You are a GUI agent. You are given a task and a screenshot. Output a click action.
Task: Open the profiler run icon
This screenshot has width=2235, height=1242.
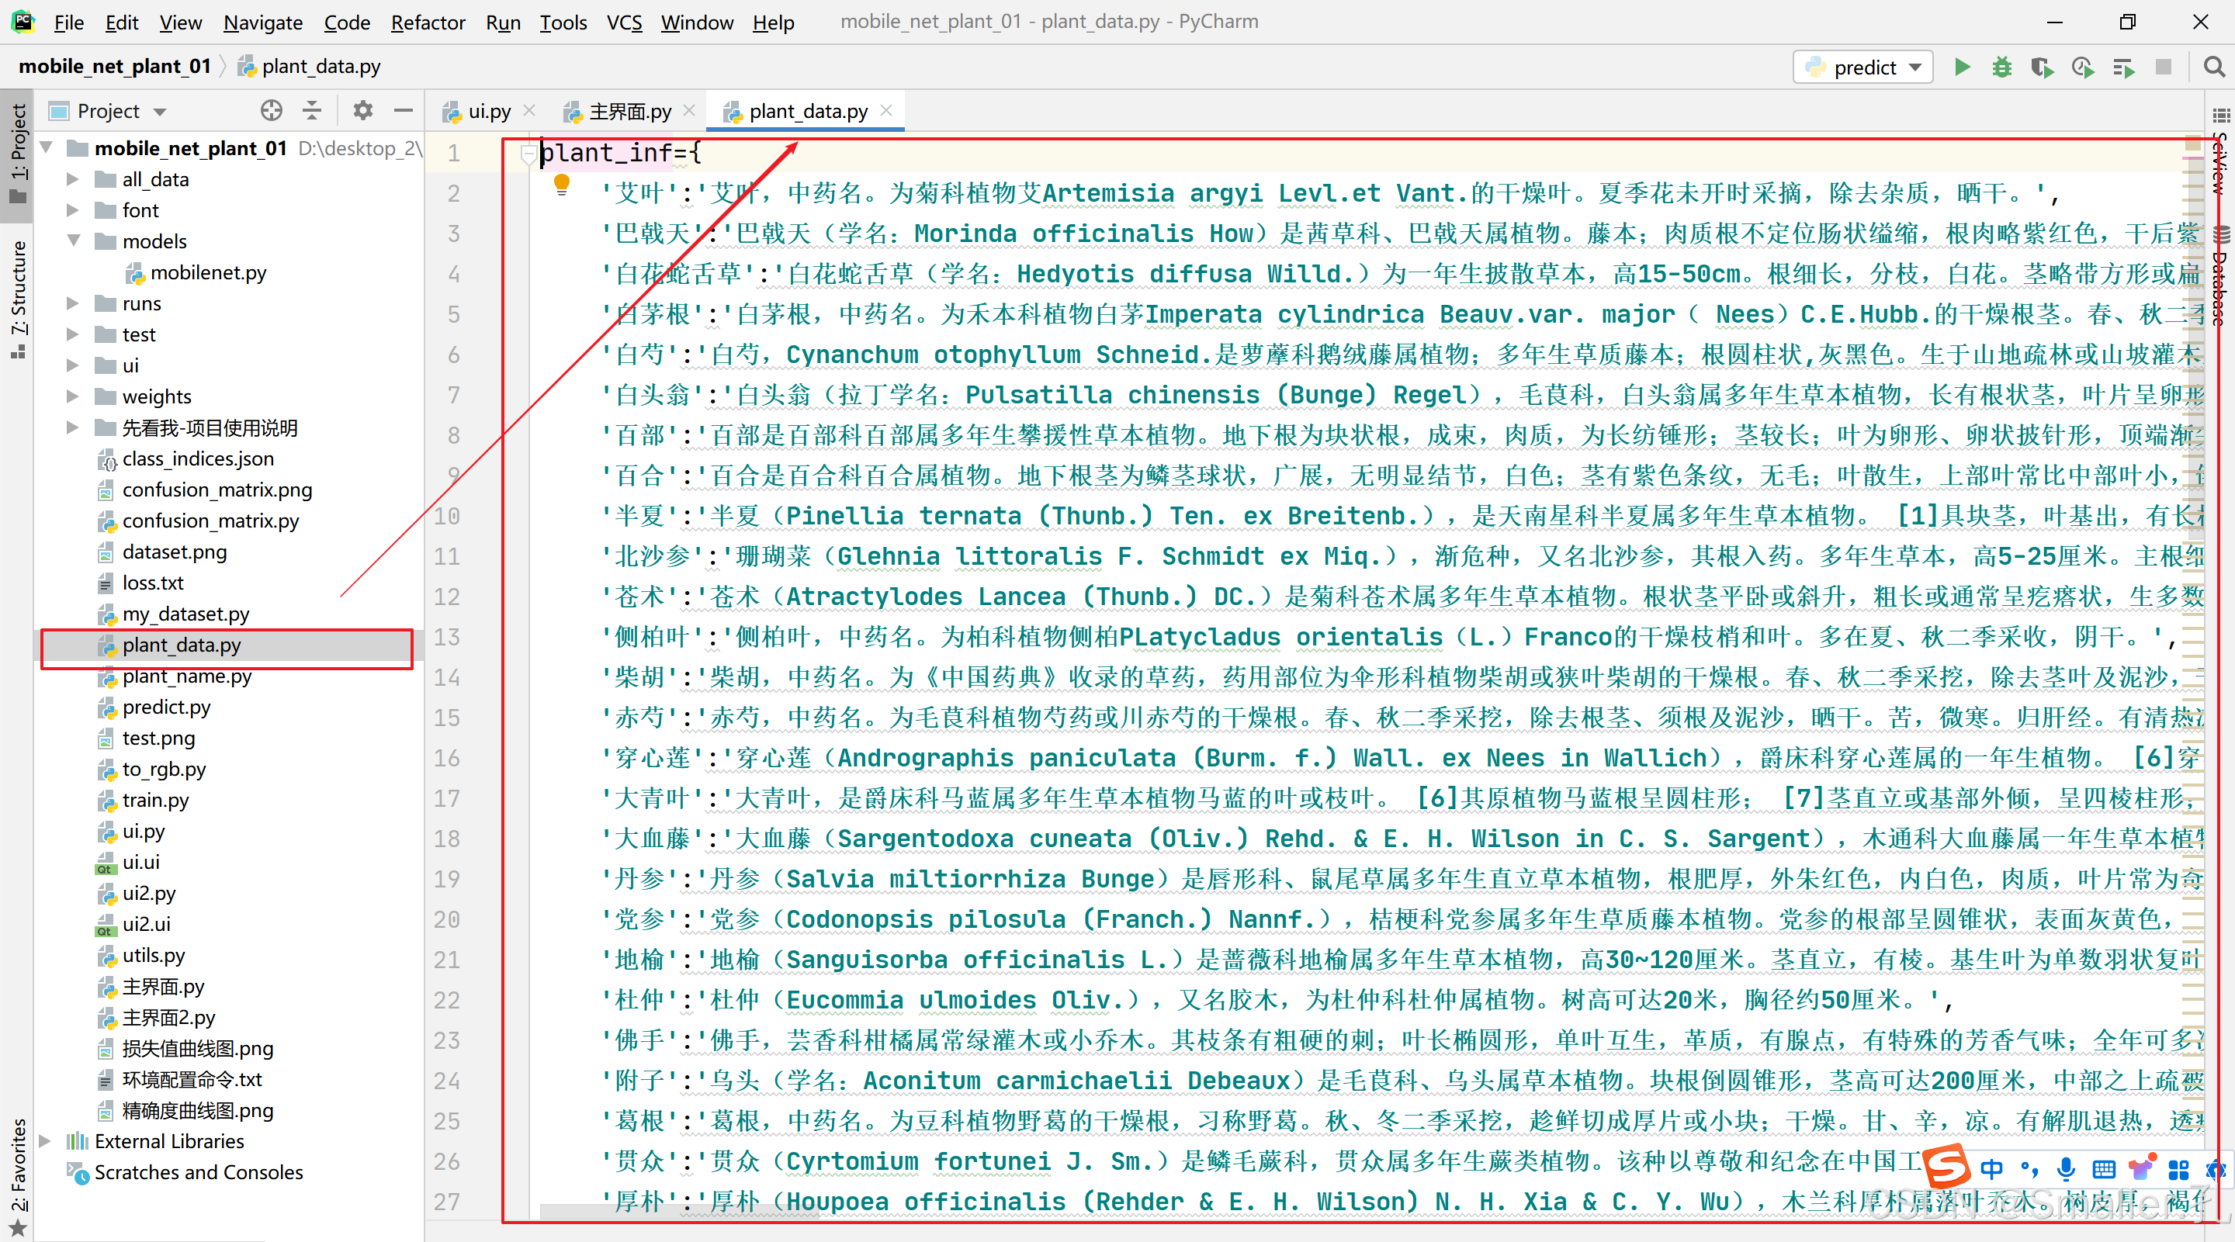pyautogui.click(x=2082, y=67)
